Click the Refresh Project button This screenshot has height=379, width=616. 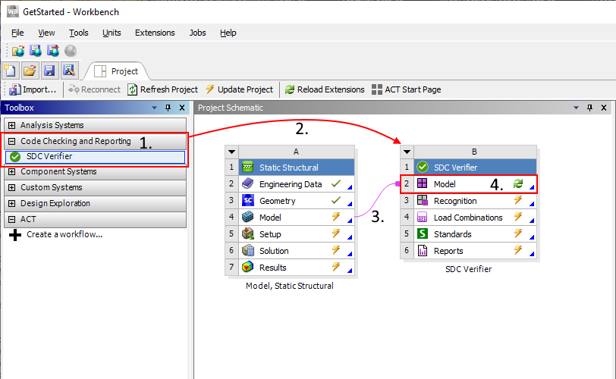162,89
